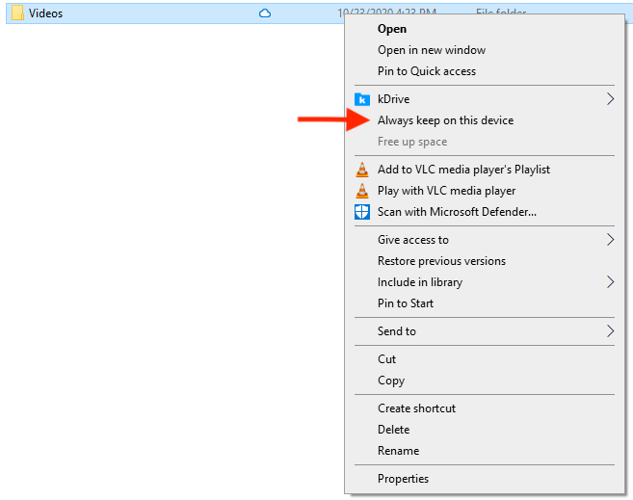Toggle Always keep on this device
Screen dimensions: 633x500
pos(445,120)
